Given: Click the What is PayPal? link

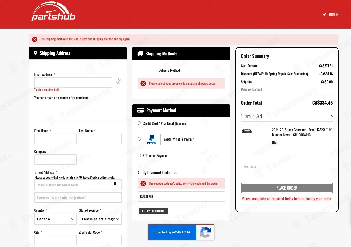Looking at the screenshot, I should (x=184, y=139).
